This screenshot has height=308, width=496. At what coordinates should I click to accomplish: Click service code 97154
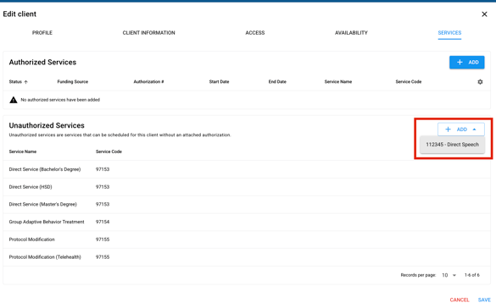click(103, 223)
